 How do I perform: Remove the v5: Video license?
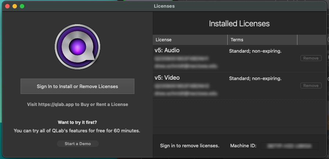click(x=311, y=86)
